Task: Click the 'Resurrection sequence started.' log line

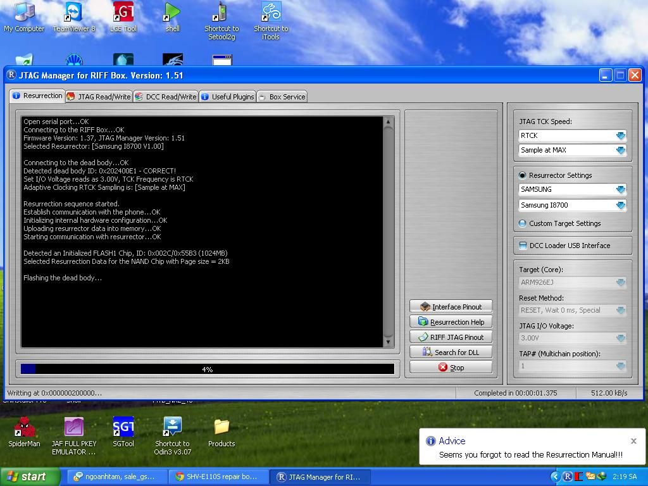Action: 72,204
